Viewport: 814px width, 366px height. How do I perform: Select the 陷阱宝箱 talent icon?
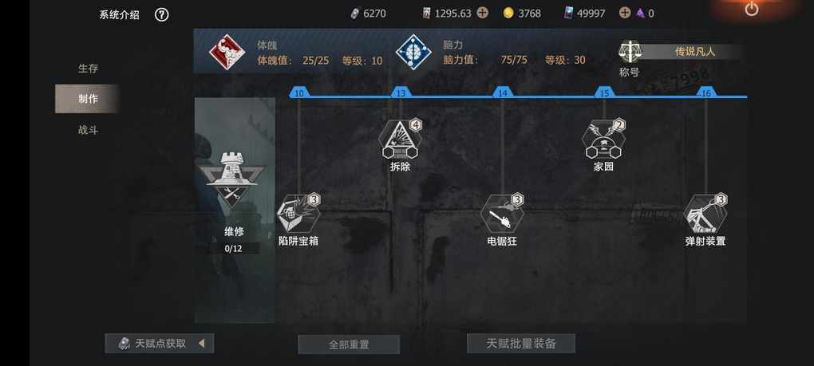[298, 214]
